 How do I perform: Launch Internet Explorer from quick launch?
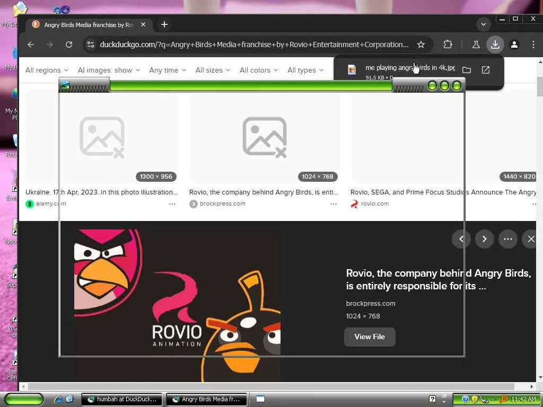(x=58, y=399)
